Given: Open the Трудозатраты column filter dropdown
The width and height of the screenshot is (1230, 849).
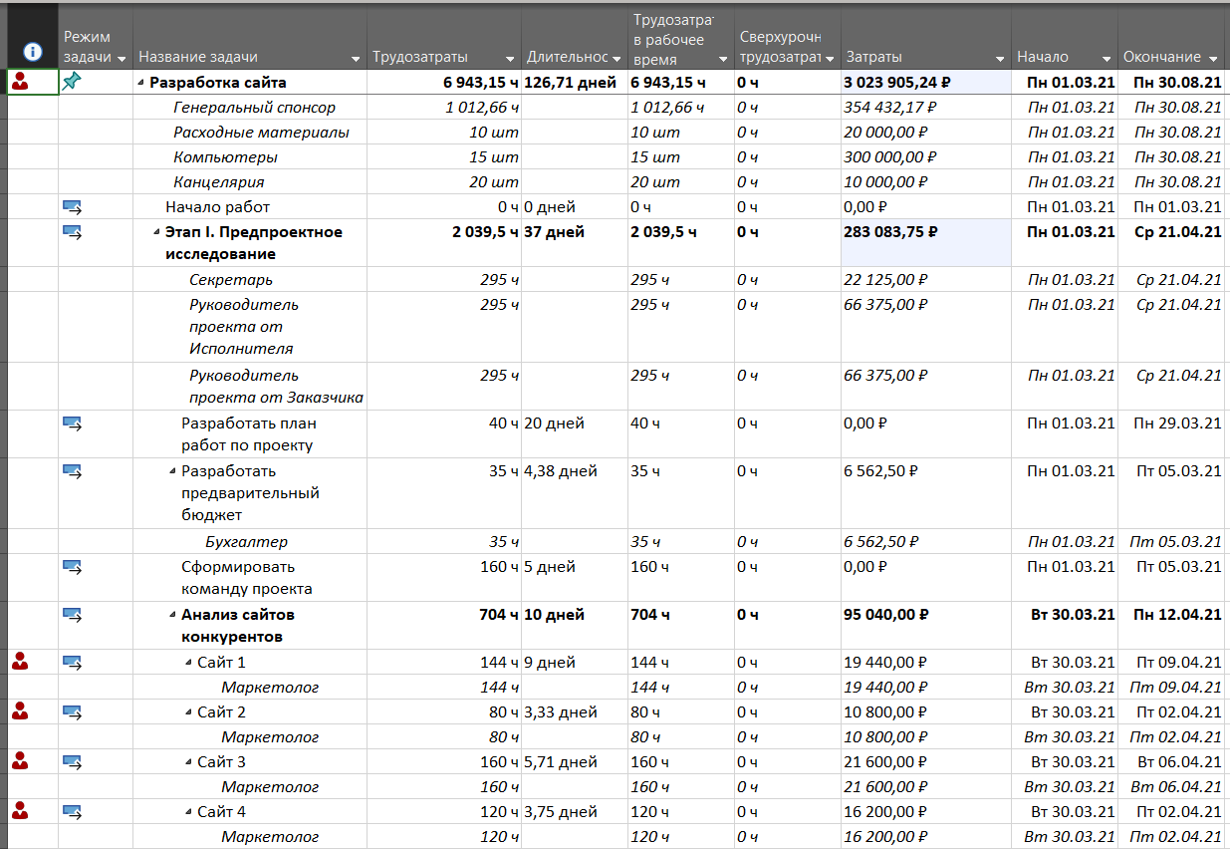Looking at the screenshot, I should tap(510, 58).
